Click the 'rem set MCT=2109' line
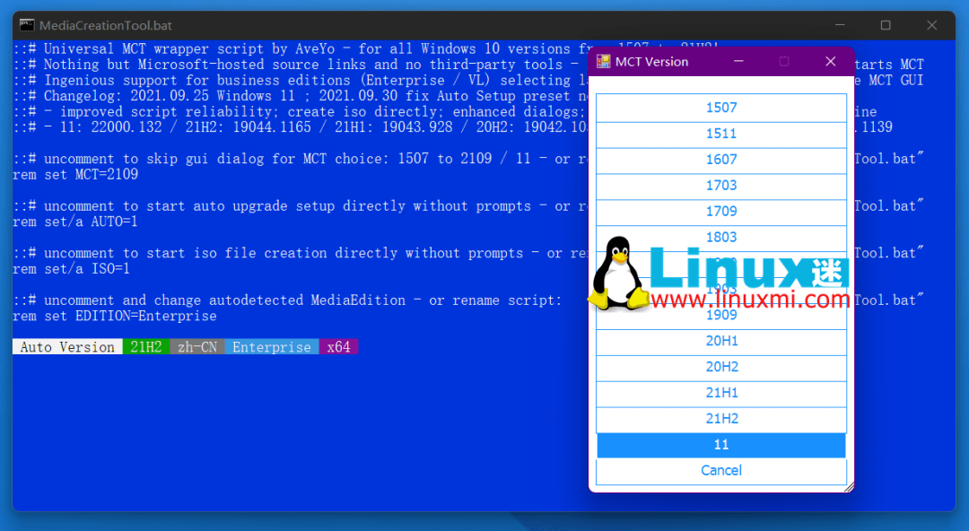 pyautogui.click(x=75, y=174)
